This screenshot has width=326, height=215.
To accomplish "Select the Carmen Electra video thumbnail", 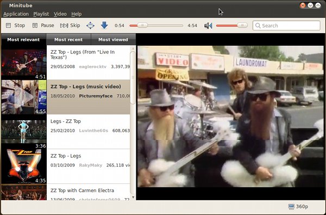I will coord(24,192).
